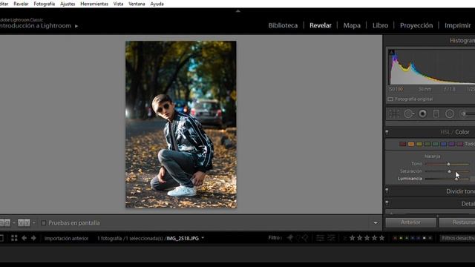475x267 pixels.
Task: Open the Vista menu
Action: pyautogui.click(x=118, y=4)
